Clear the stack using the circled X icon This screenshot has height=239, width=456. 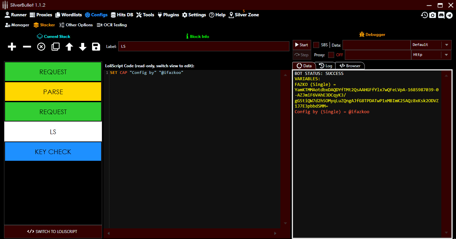tap(41, 47)
